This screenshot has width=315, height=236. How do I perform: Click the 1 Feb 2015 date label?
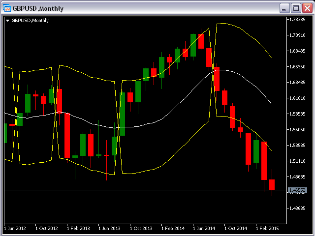tap(267, 228)
